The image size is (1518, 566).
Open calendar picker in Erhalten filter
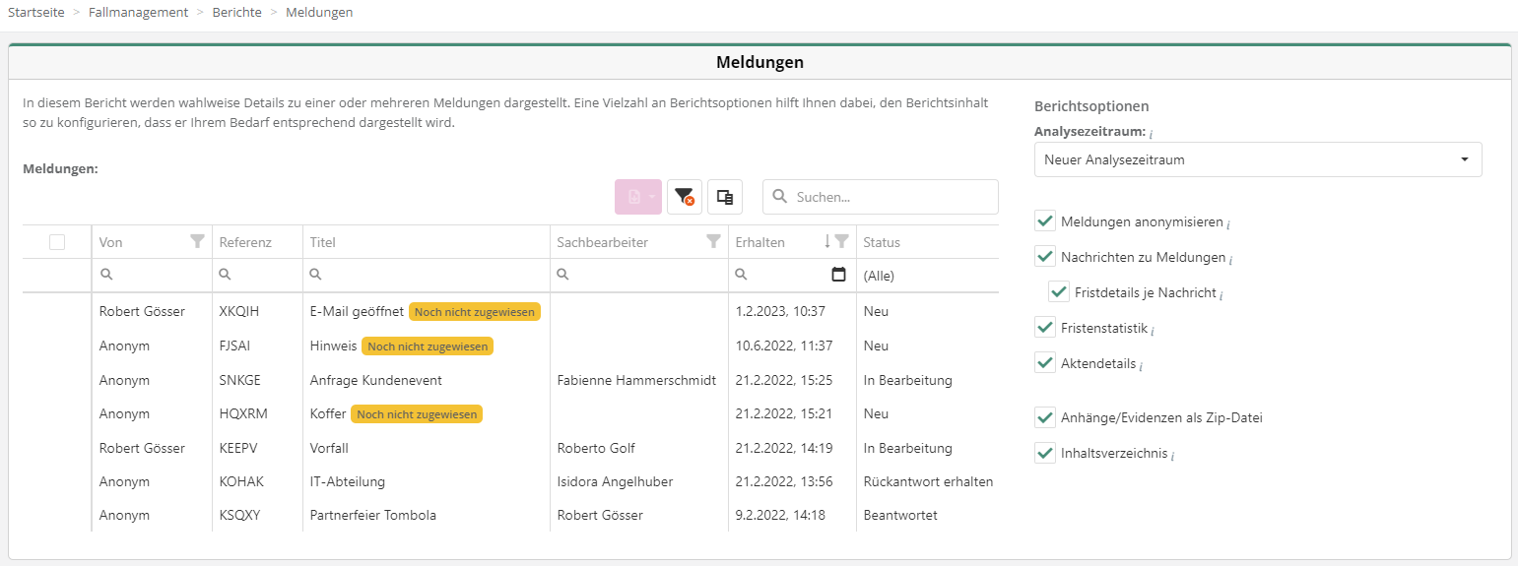click(x=838, y=276)
